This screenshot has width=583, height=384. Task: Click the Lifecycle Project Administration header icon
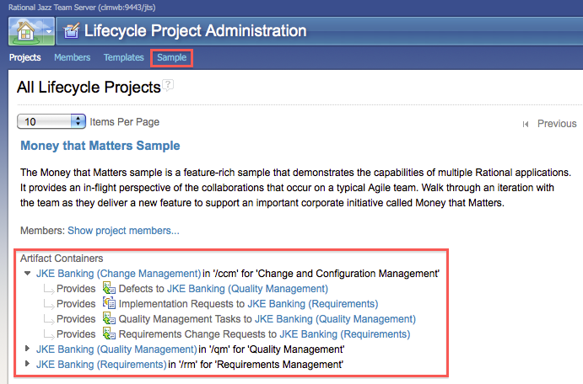click(72, 32)
